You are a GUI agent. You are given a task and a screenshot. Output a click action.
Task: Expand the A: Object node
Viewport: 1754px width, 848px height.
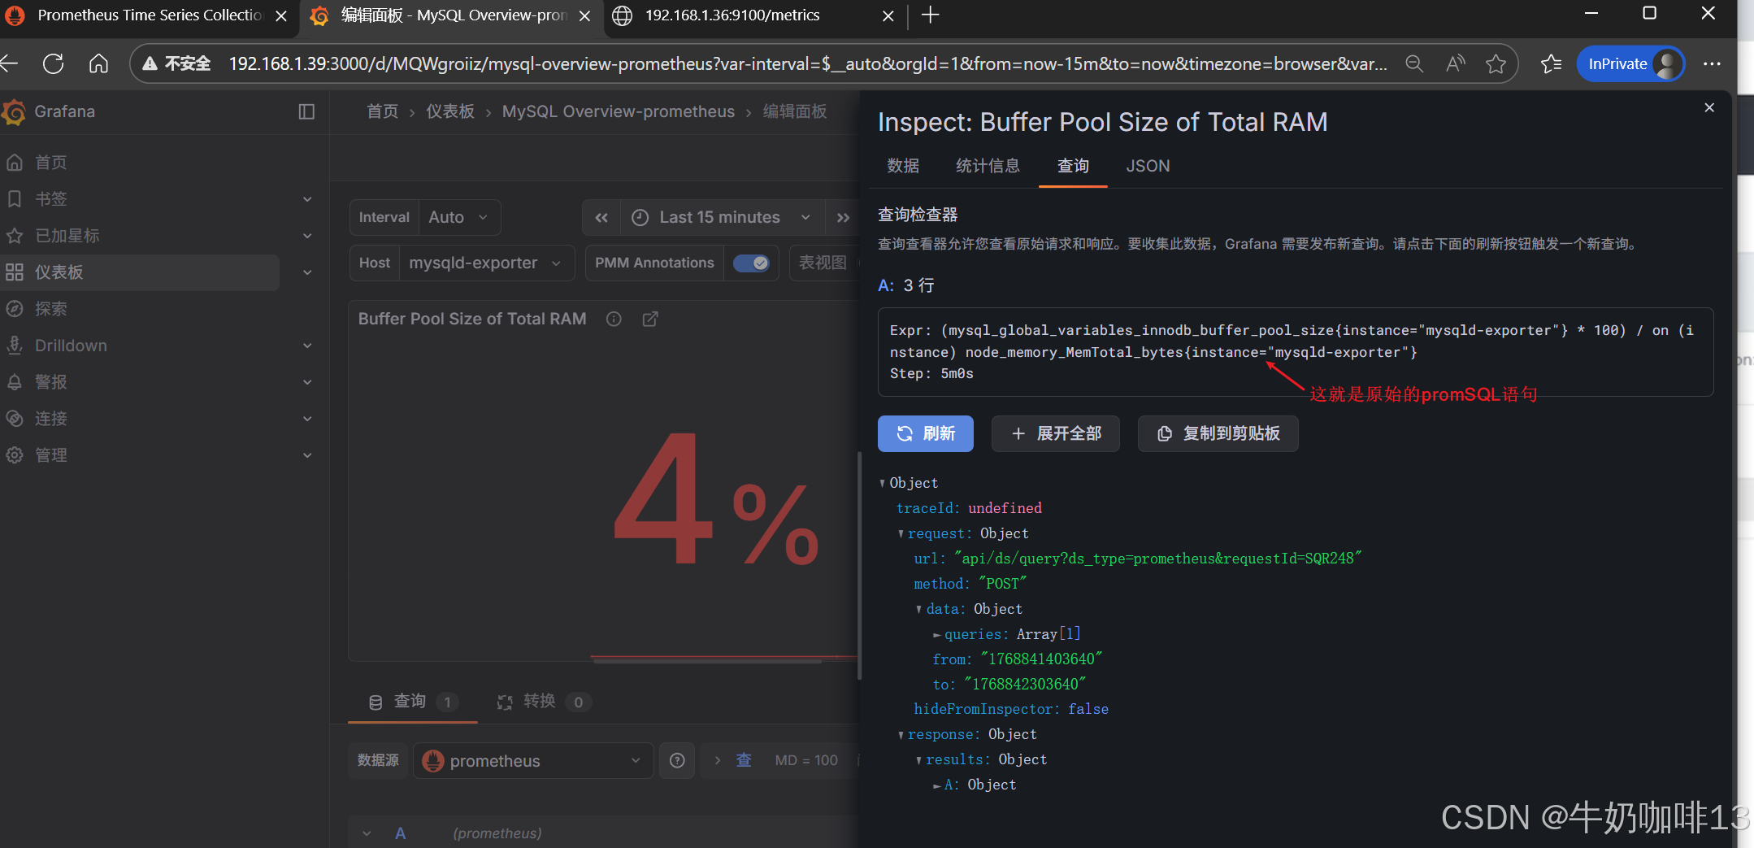(936, 785)
